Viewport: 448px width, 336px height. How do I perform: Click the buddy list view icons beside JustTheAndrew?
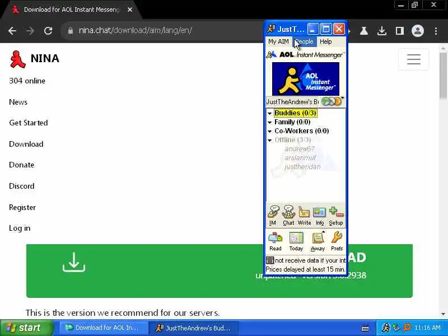(332, 101)
